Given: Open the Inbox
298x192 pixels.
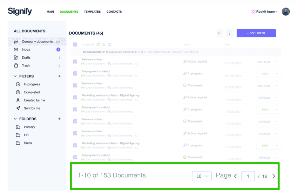Looking at the screenshot, I should tap(37, 50).
